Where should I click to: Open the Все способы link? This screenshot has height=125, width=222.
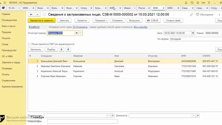140,27
